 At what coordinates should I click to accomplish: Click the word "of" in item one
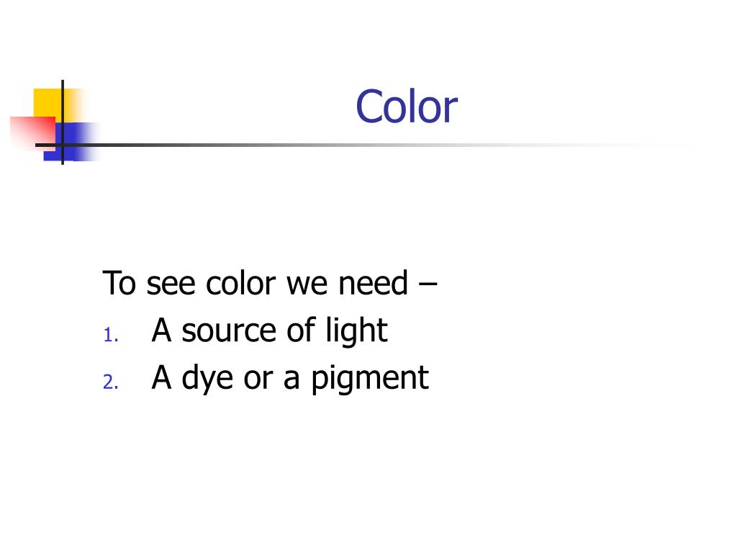pyautogui.click(x=302, y=330)
